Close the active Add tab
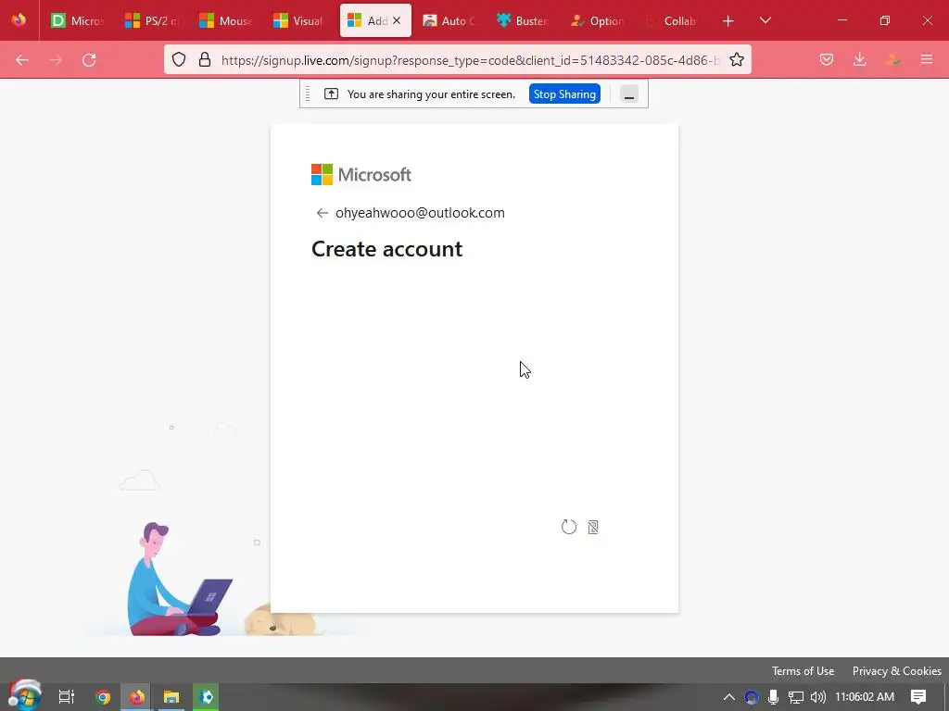The width and height of the screenshot is (949, 711). (397, 20)
